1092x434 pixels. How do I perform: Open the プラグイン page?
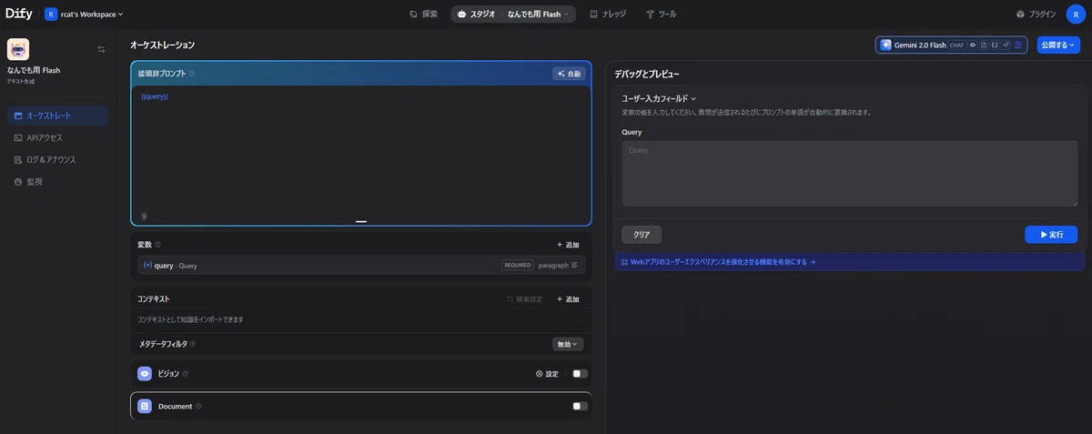pyautogui.click(x=1036, y=15)
